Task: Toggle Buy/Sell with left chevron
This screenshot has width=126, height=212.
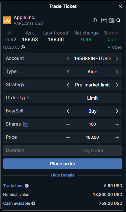Action: (68, 111)
